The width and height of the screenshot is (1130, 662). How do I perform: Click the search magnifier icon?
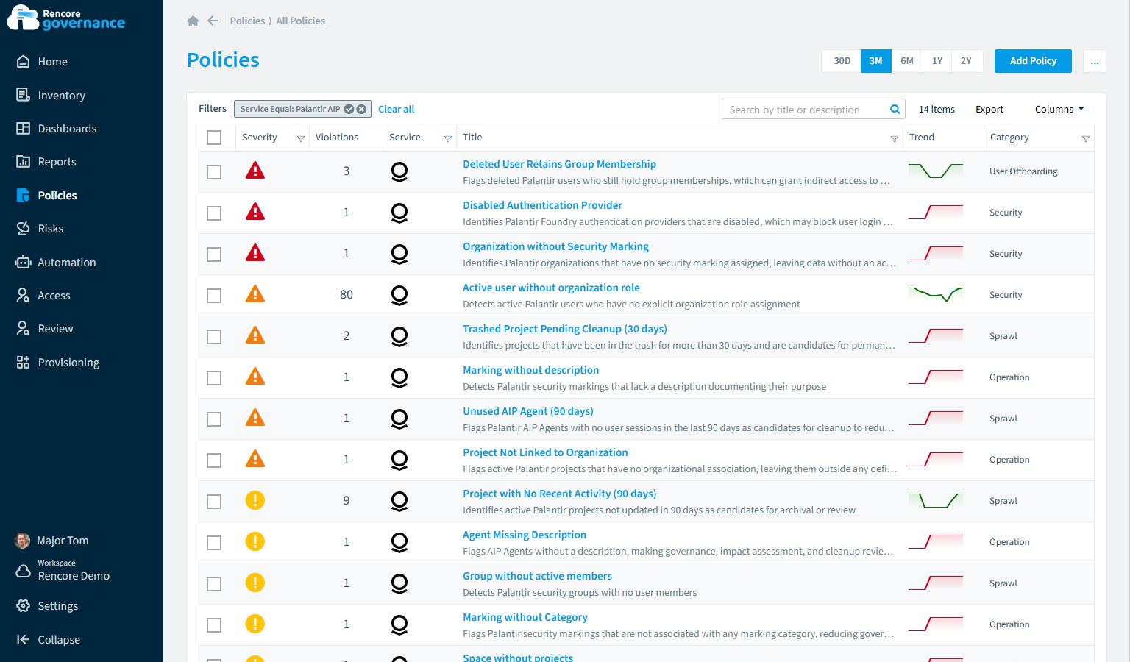(x=895, y=110)
